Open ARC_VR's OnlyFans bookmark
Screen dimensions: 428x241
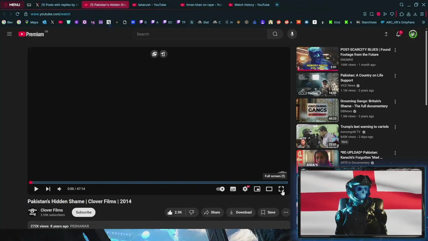(x=397, y=22)
